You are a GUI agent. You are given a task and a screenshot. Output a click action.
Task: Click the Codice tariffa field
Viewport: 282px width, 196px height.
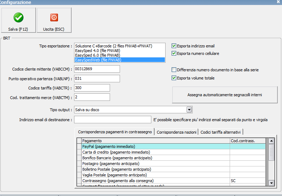92,88
